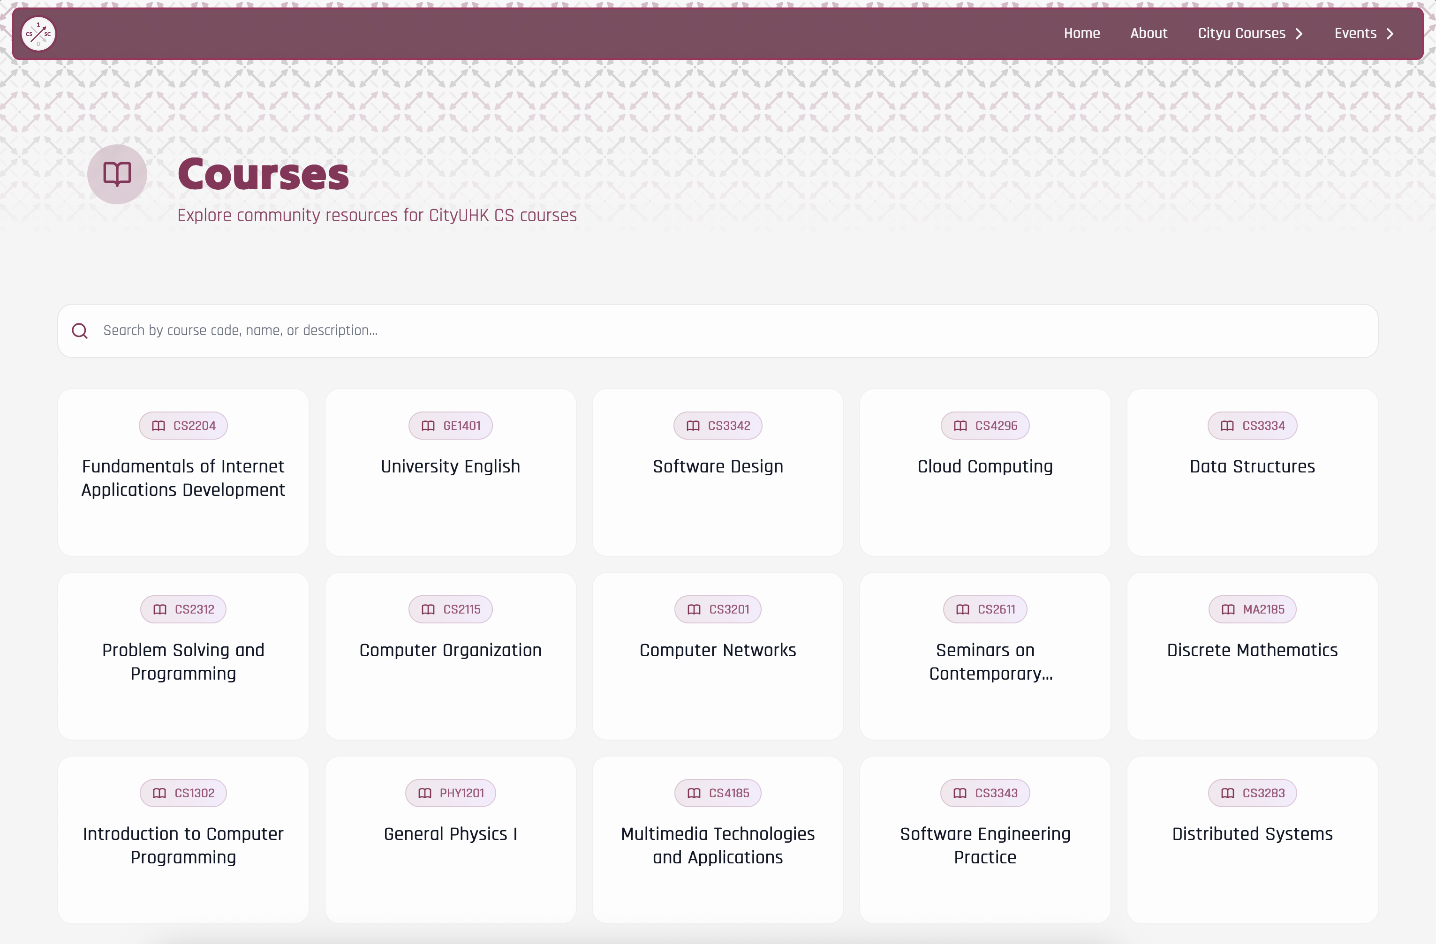Click the book icon on the CS2204 badge
This screenshot has height=944, width=1436.
click(x=159, y=425)
